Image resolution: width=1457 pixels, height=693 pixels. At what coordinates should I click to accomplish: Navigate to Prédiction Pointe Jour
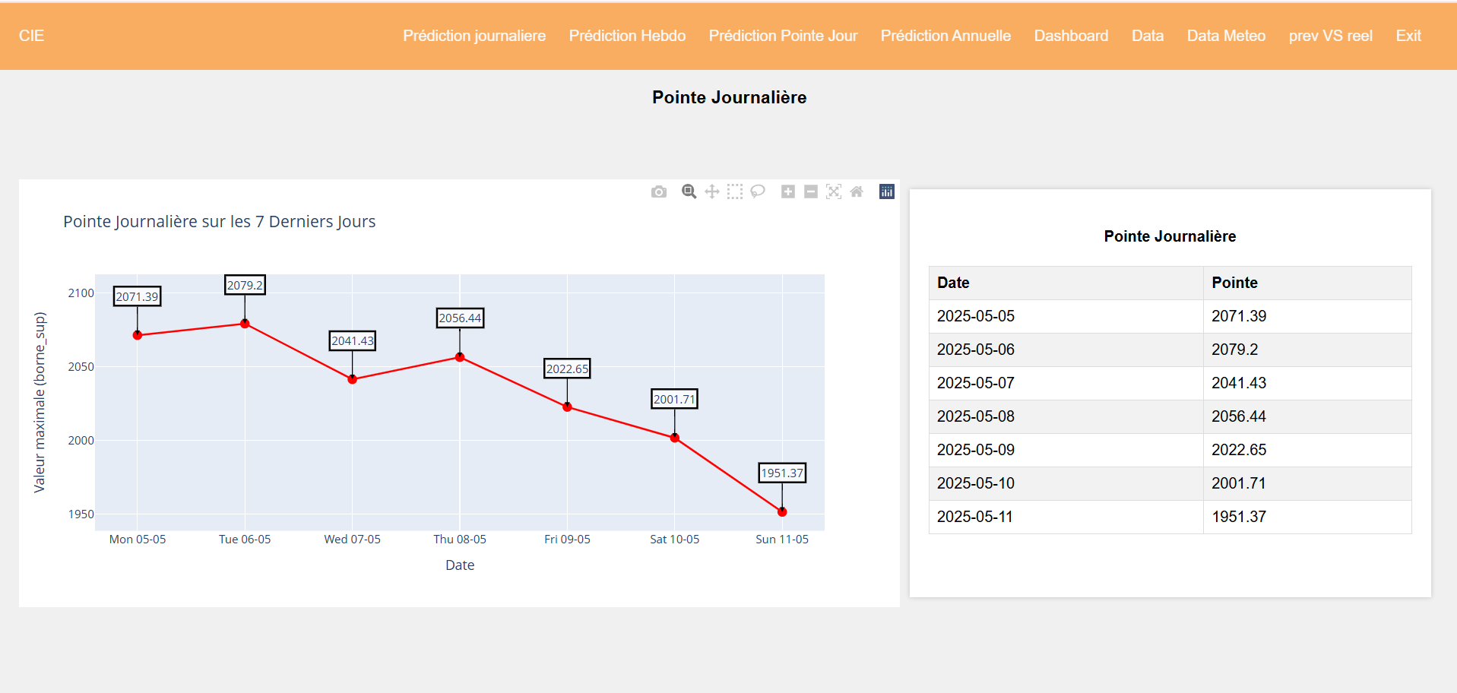point(783,36)
